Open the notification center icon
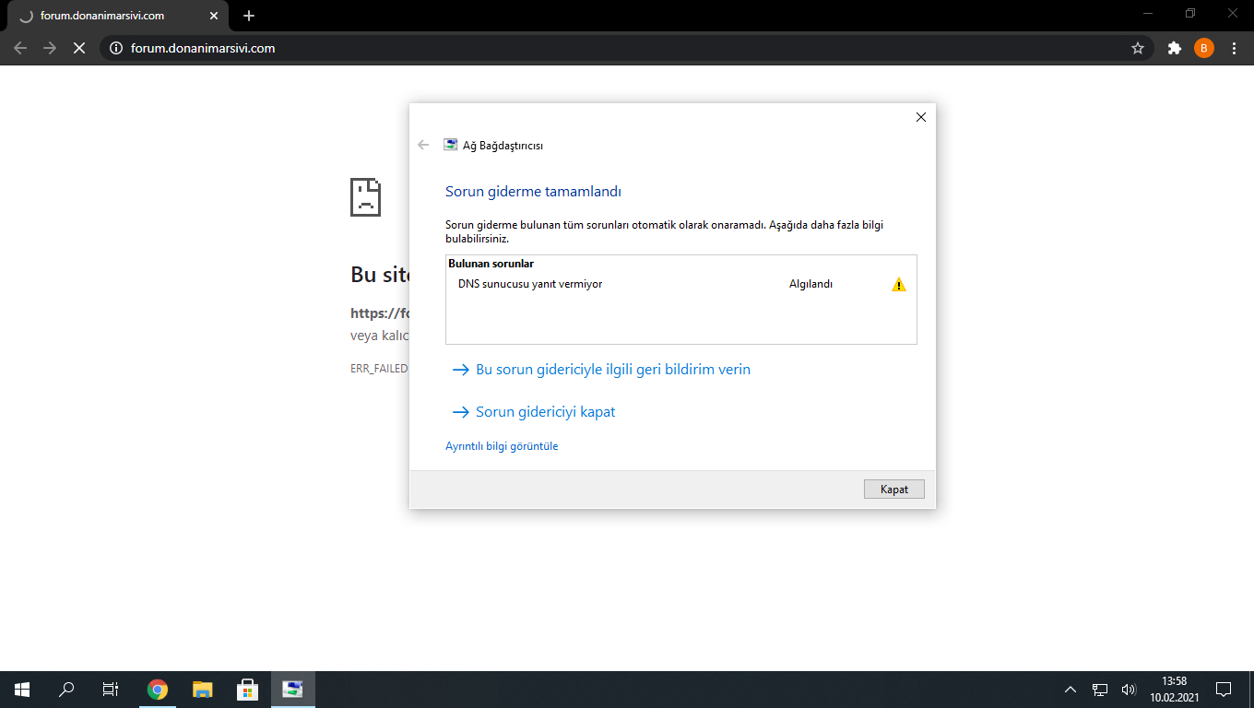This screenshot has width=1254, height=708. (1224, 690)
